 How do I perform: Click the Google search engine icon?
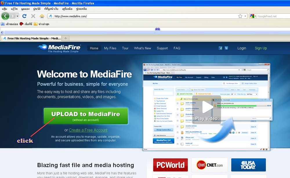(x=252, y=16)
